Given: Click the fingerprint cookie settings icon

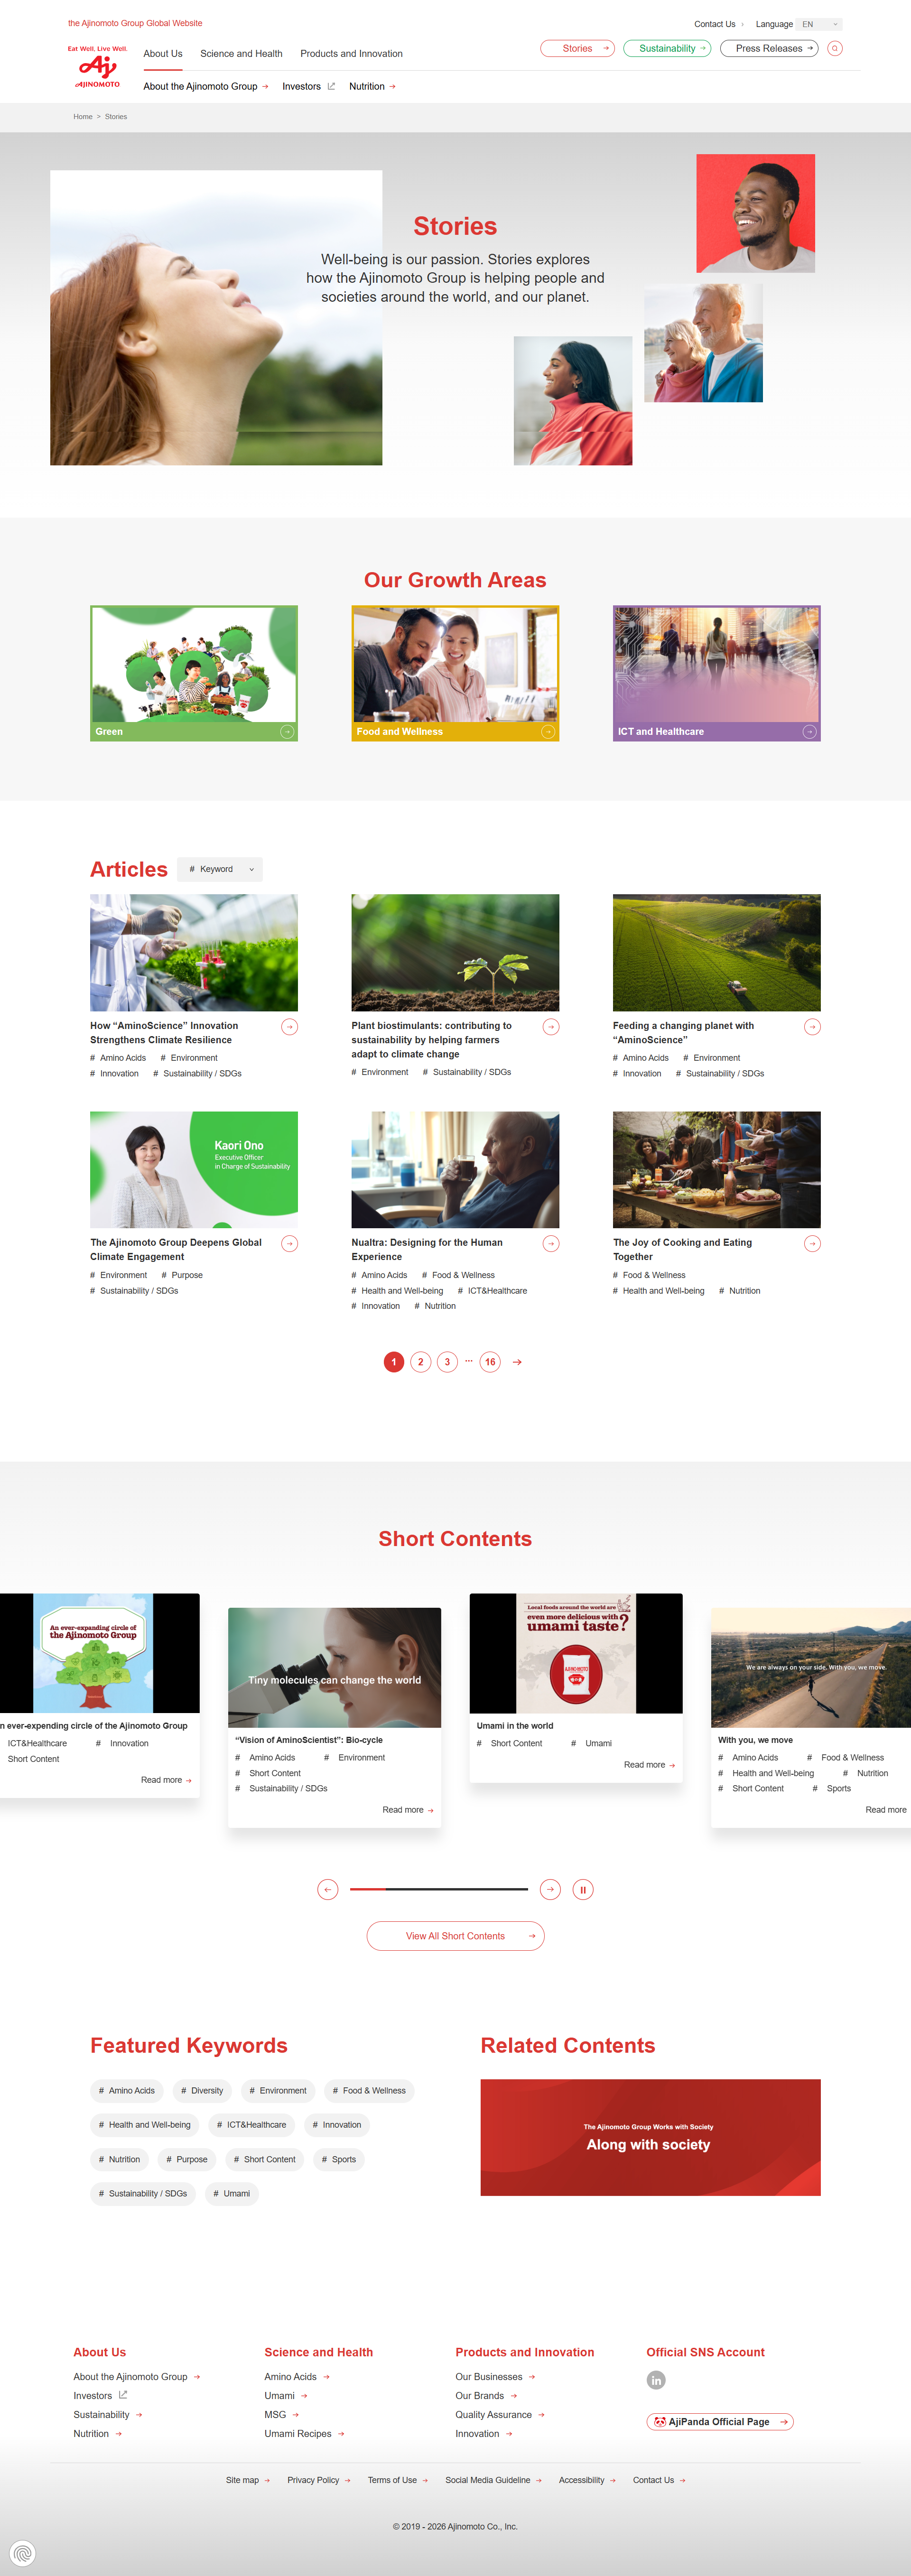Looking at the screenshot, I should coord(23,2553).
